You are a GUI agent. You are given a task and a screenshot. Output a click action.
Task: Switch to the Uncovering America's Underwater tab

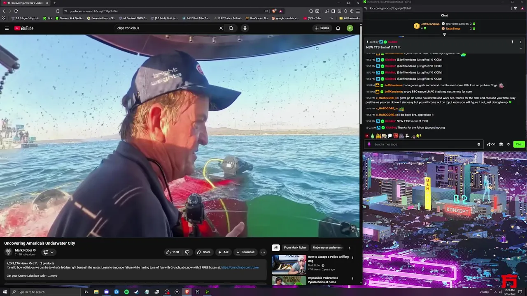pos(26,3)
